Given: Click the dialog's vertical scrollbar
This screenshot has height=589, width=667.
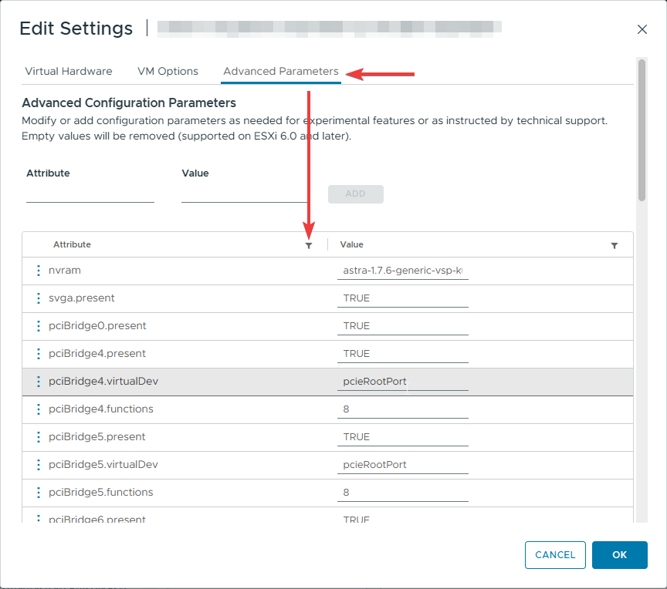Looking at the screenshot, I should (x=642, y=131).
